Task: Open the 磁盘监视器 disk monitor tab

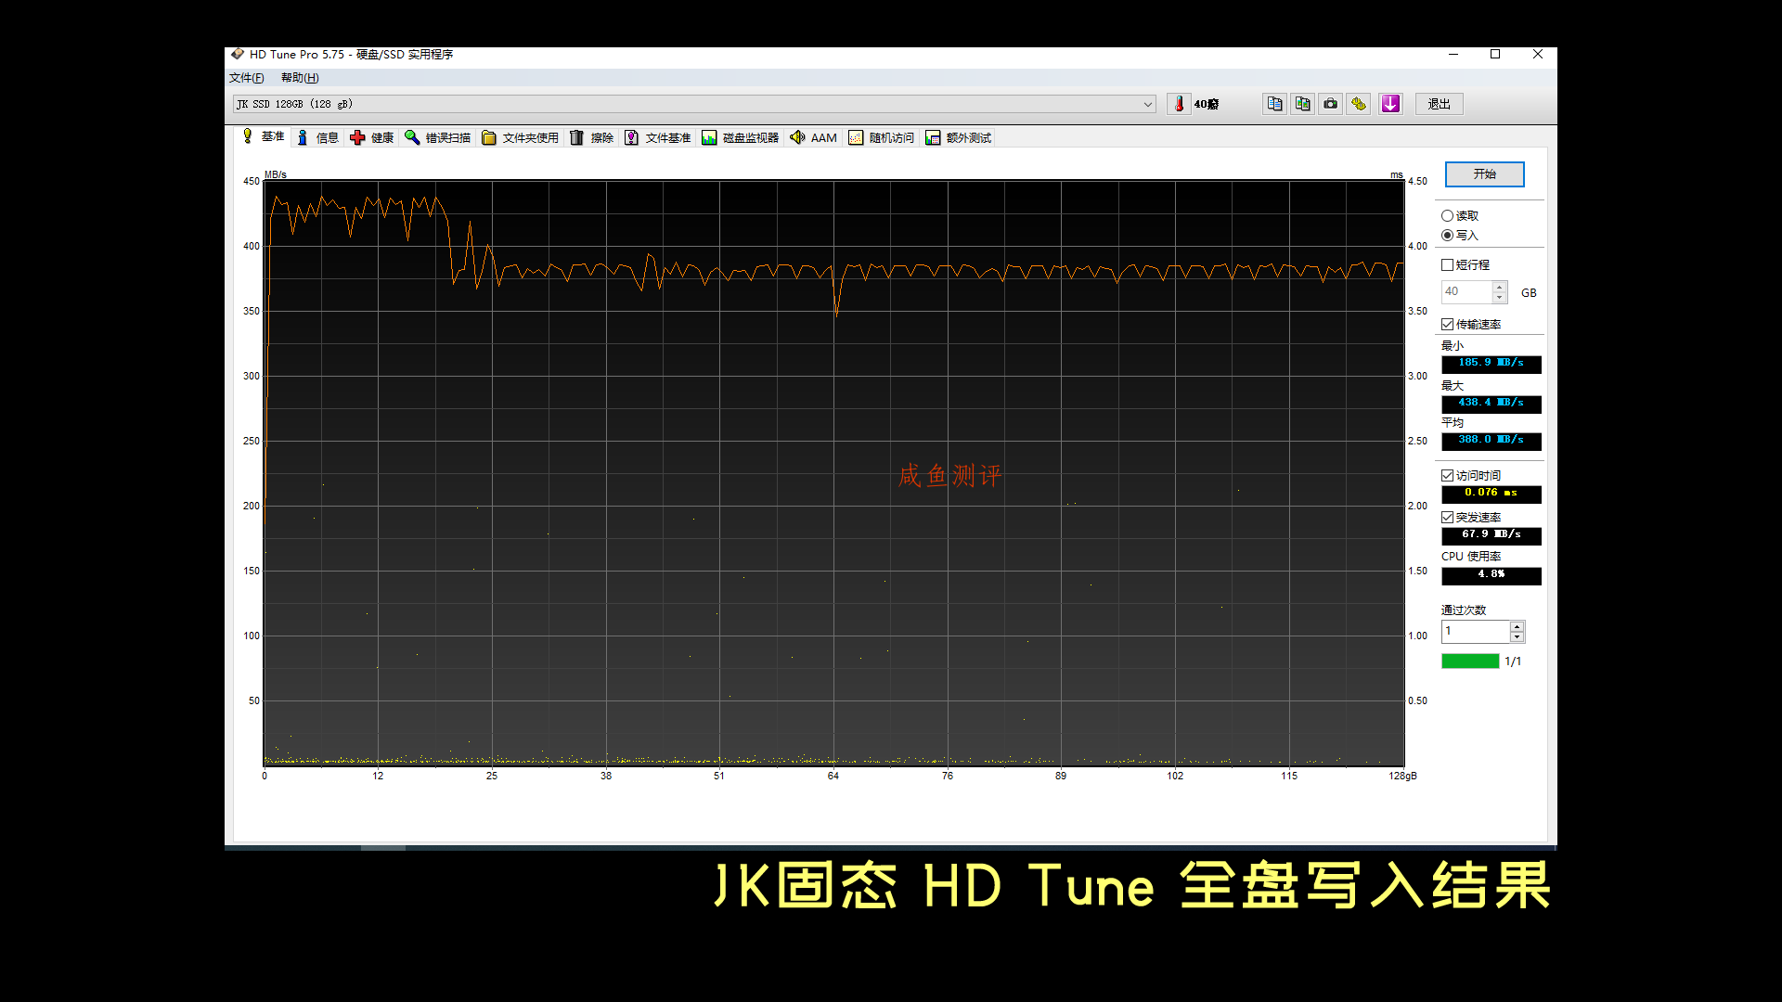Action: [740, 138]
